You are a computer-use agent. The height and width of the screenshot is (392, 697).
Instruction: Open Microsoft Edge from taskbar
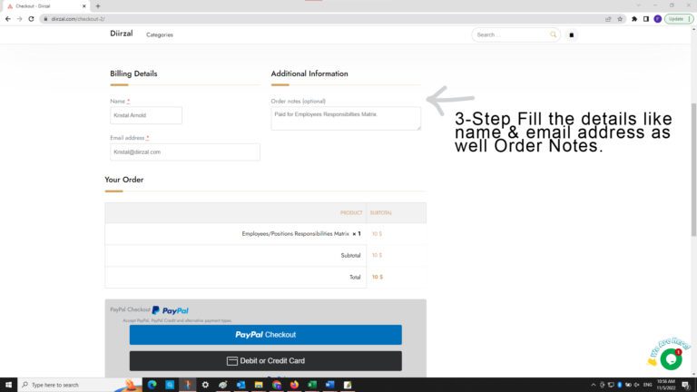tap(152, 385)
